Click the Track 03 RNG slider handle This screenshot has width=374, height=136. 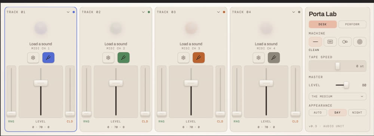162,114
